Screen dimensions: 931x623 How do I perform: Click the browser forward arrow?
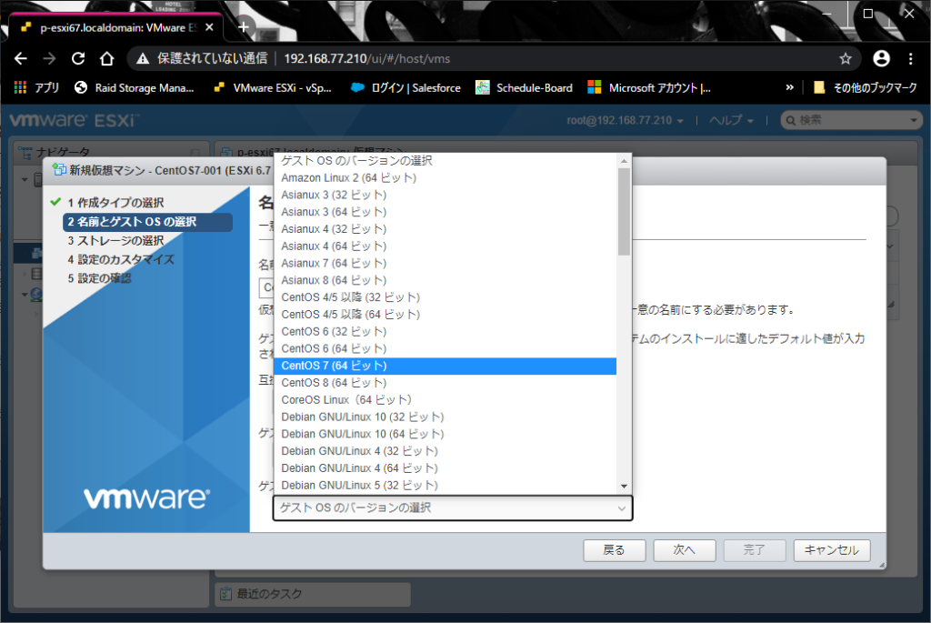49,58
